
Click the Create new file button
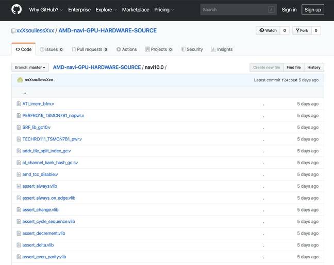tap(266, 67)
